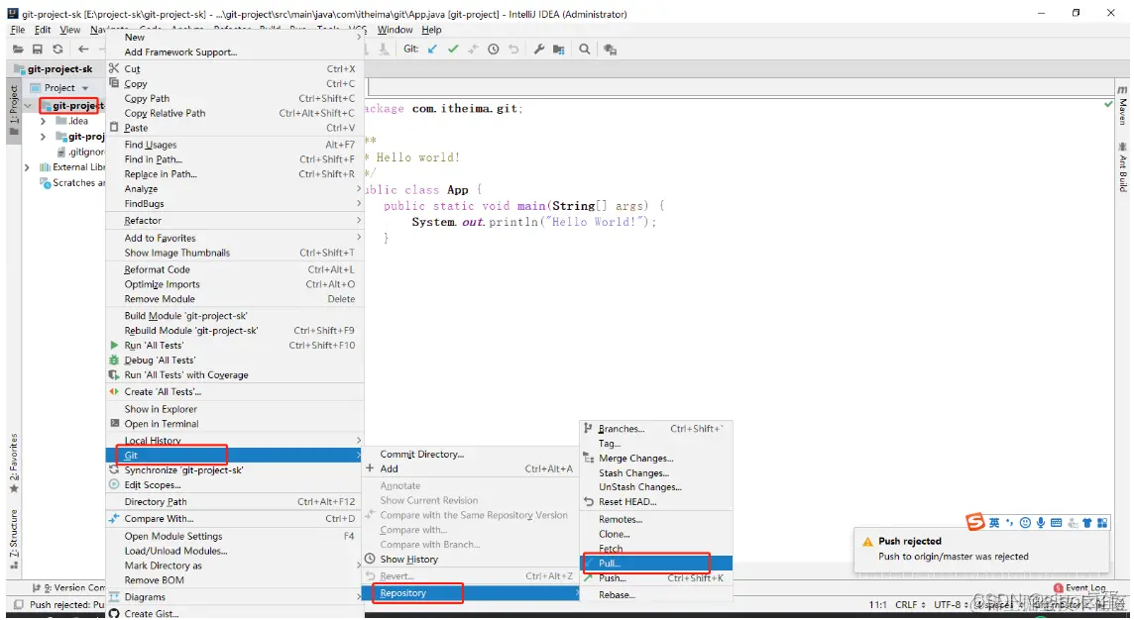This screenshot has height=620, width=1134.
Task: Click the smiley icon in IME bar
Action: click(1025, 523)
